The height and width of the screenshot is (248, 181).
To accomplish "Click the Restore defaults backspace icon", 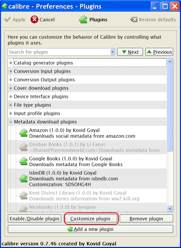I will pos(134,19).
